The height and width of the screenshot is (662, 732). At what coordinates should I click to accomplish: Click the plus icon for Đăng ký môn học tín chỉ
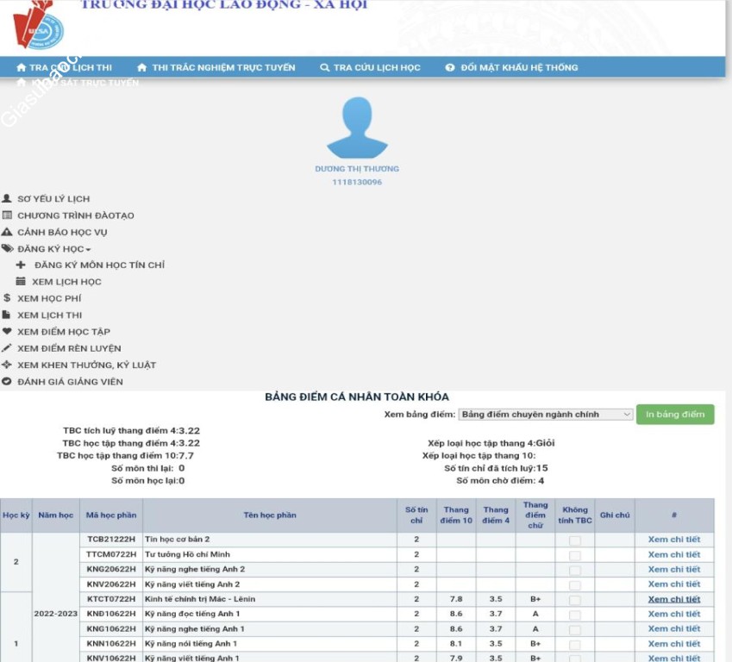21,265
